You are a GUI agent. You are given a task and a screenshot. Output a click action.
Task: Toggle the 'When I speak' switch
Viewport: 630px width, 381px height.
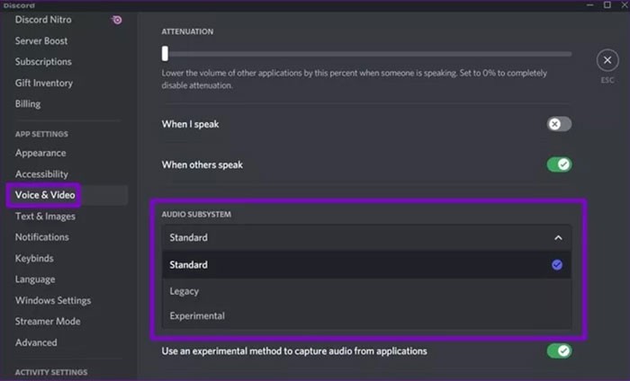click(x=559, y=124)
